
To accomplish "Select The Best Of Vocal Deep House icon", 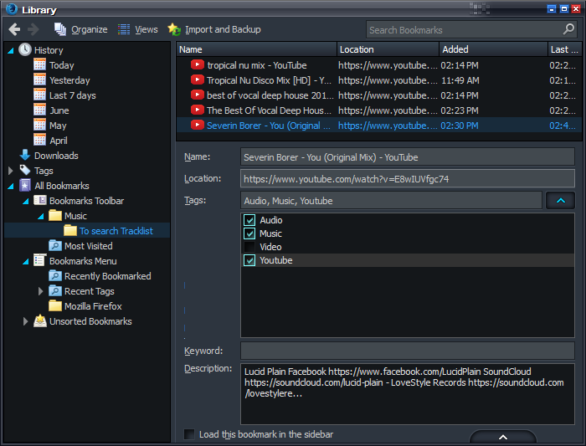I will pyautogui.click(x=197, y=110).
